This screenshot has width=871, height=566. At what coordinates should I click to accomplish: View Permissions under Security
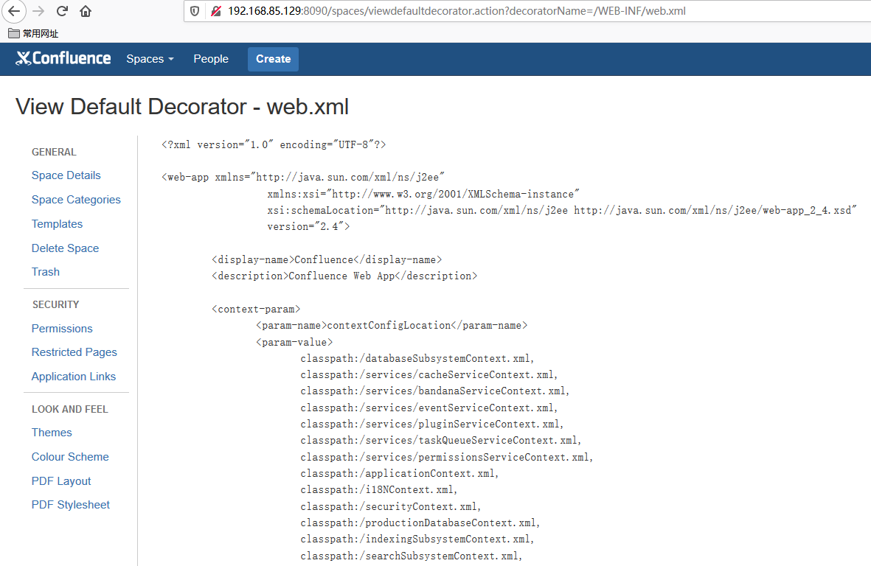[62, 328]
